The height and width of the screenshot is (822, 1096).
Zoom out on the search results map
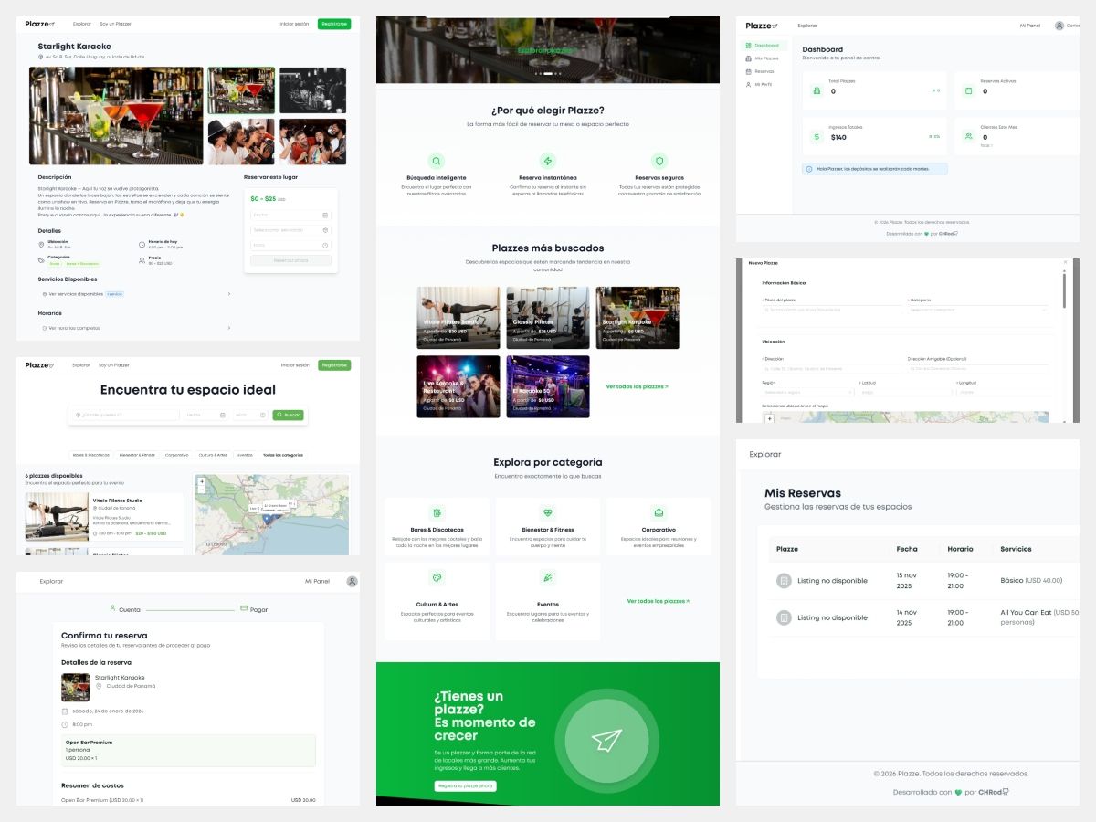coord(202,490)
